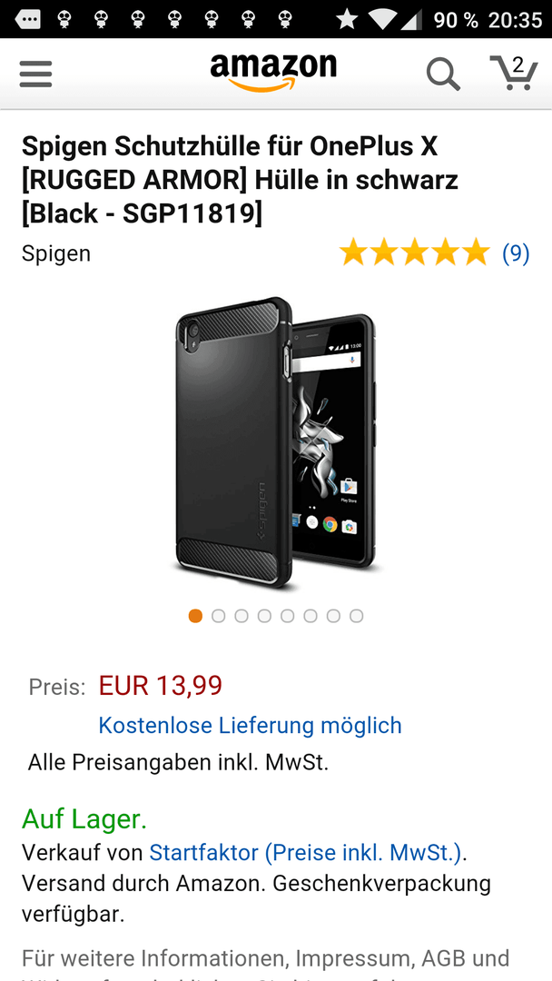Open Kostenlose Lieferung möglich link
Screen dimensions: 552x981
[250, 725]
